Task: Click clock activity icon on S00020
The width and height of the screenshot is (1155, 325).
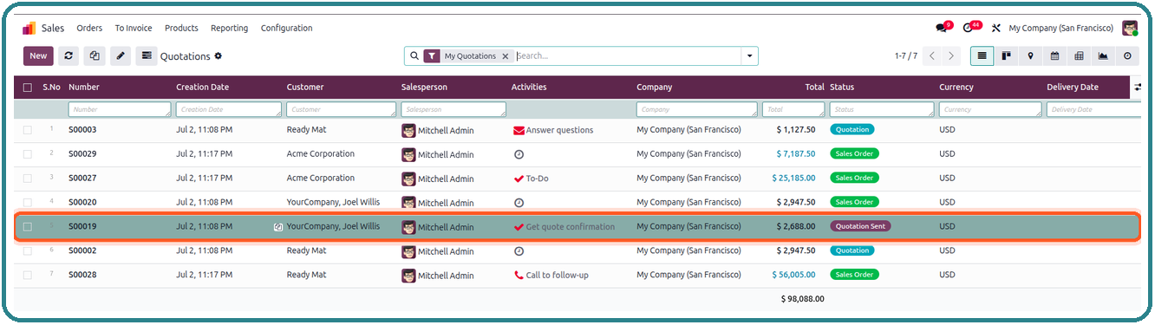Action: (519, 202)
